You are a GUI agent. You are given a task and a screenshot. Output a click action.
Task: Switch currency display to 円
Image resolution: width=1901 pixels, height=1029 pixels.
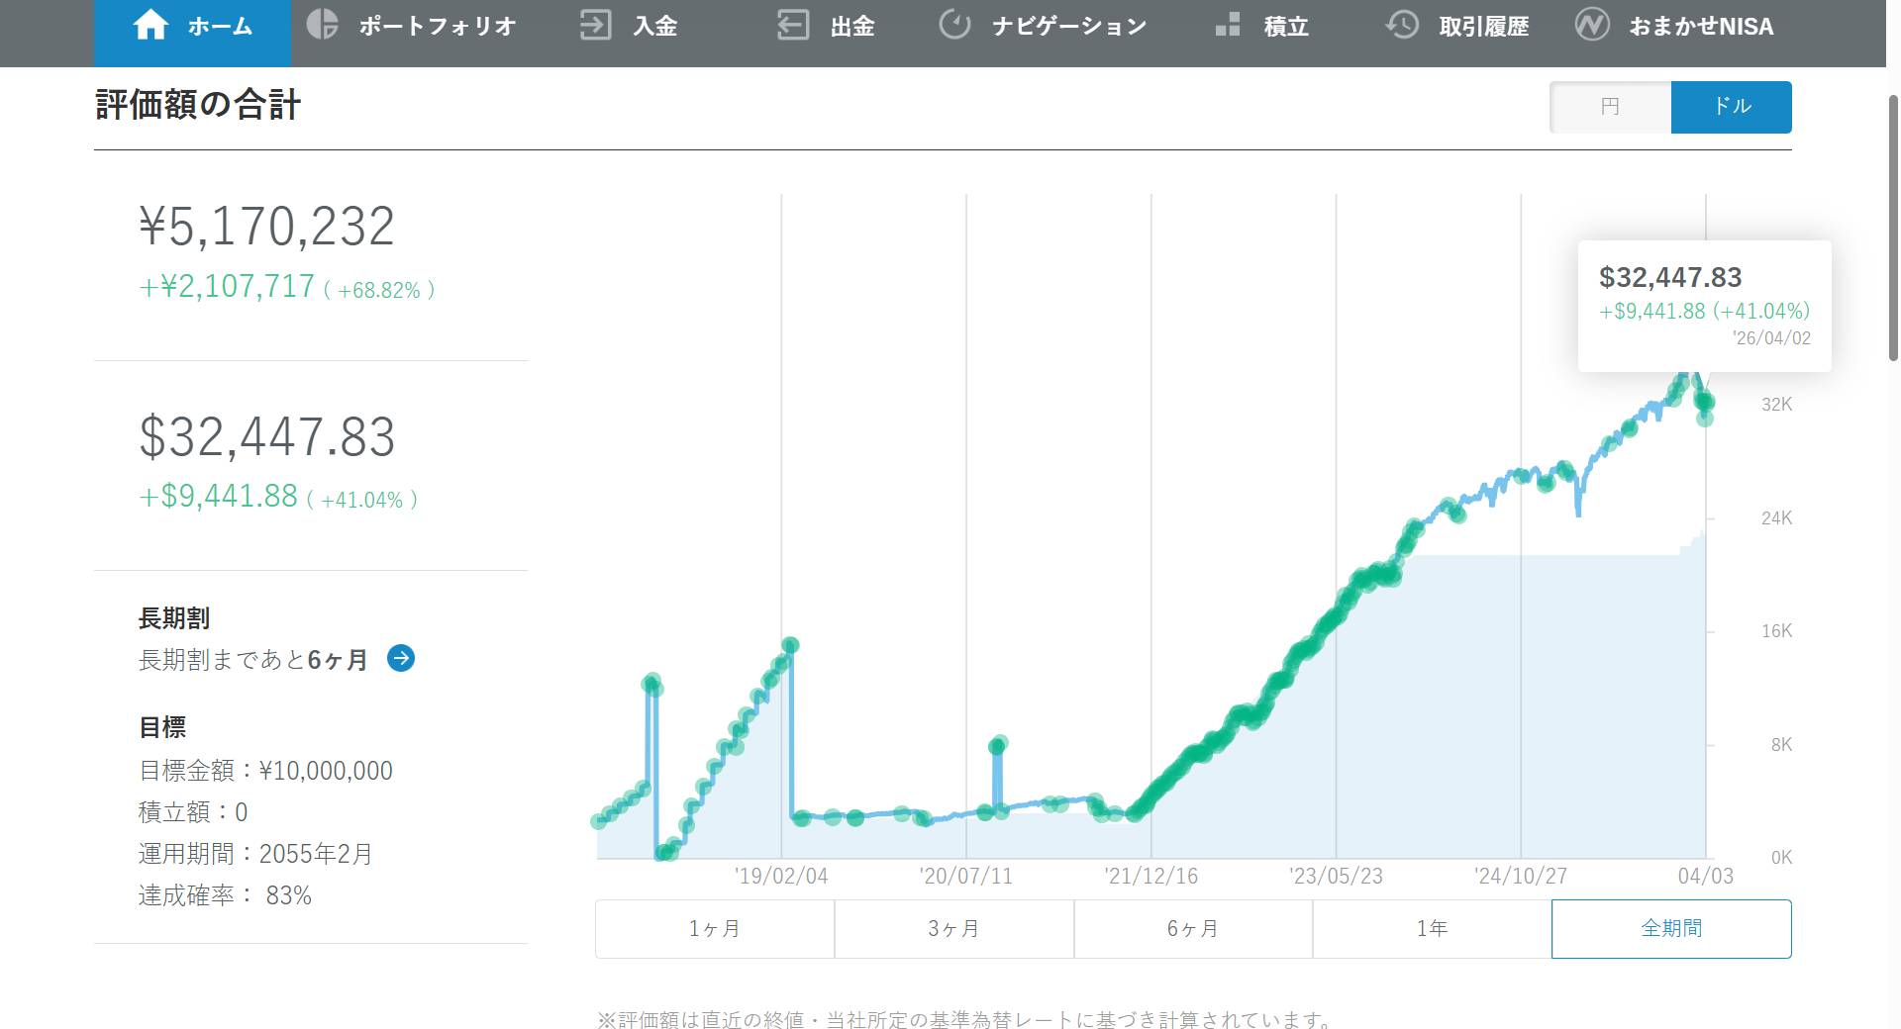(x=1609, y=107)
